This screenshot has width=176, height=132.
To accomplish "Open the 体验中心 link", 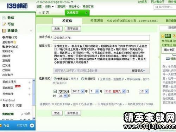I will coord(74,7).
